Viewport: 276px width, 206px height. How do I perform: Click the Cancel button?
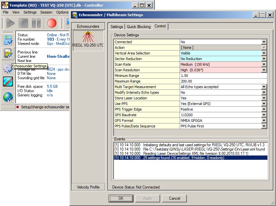[174, 198]
